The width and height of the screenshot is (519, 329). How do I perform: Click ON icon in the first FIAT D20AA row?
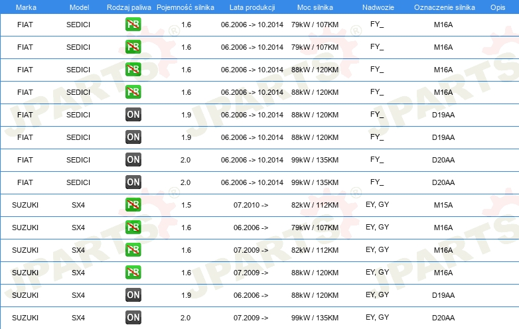[133, 159]
